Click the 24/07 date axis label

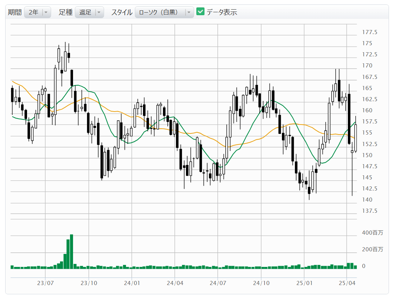point(218,284)
